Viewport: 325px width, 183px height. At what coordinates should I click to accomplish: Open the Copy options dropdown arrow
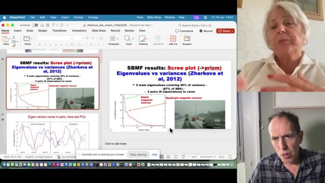tap(17, 42)
